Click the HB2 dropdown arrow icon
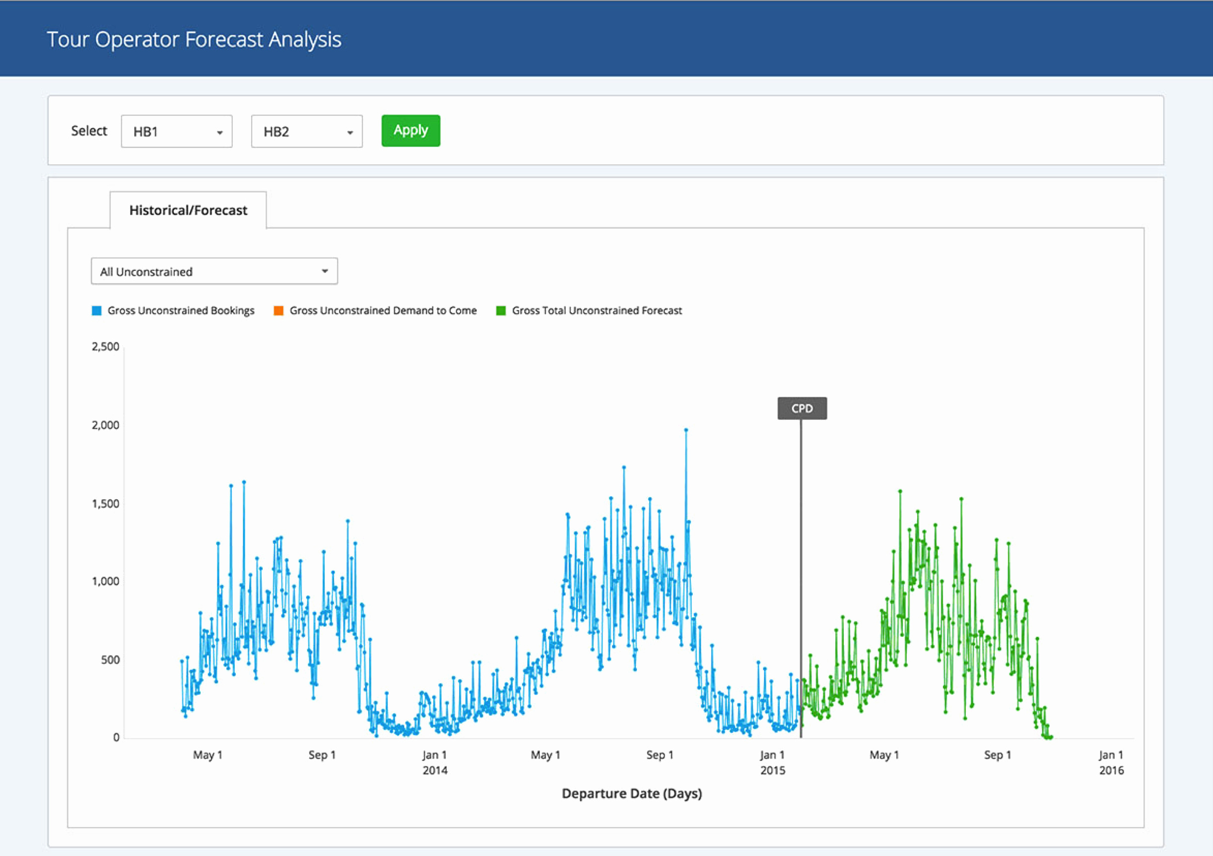The width and height of the screenshot is (1213, 856). pos(350,132)
